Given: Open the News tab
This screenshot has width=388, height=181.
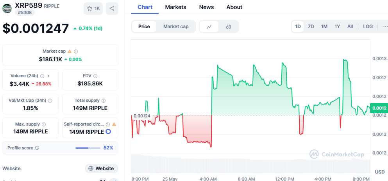Looking at the screenshot, I should [x=206, y=7].
